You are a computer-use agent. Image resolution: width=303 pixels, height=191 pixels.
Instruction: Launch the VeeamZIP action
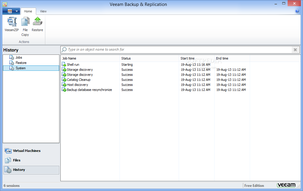tap(12, 24)
